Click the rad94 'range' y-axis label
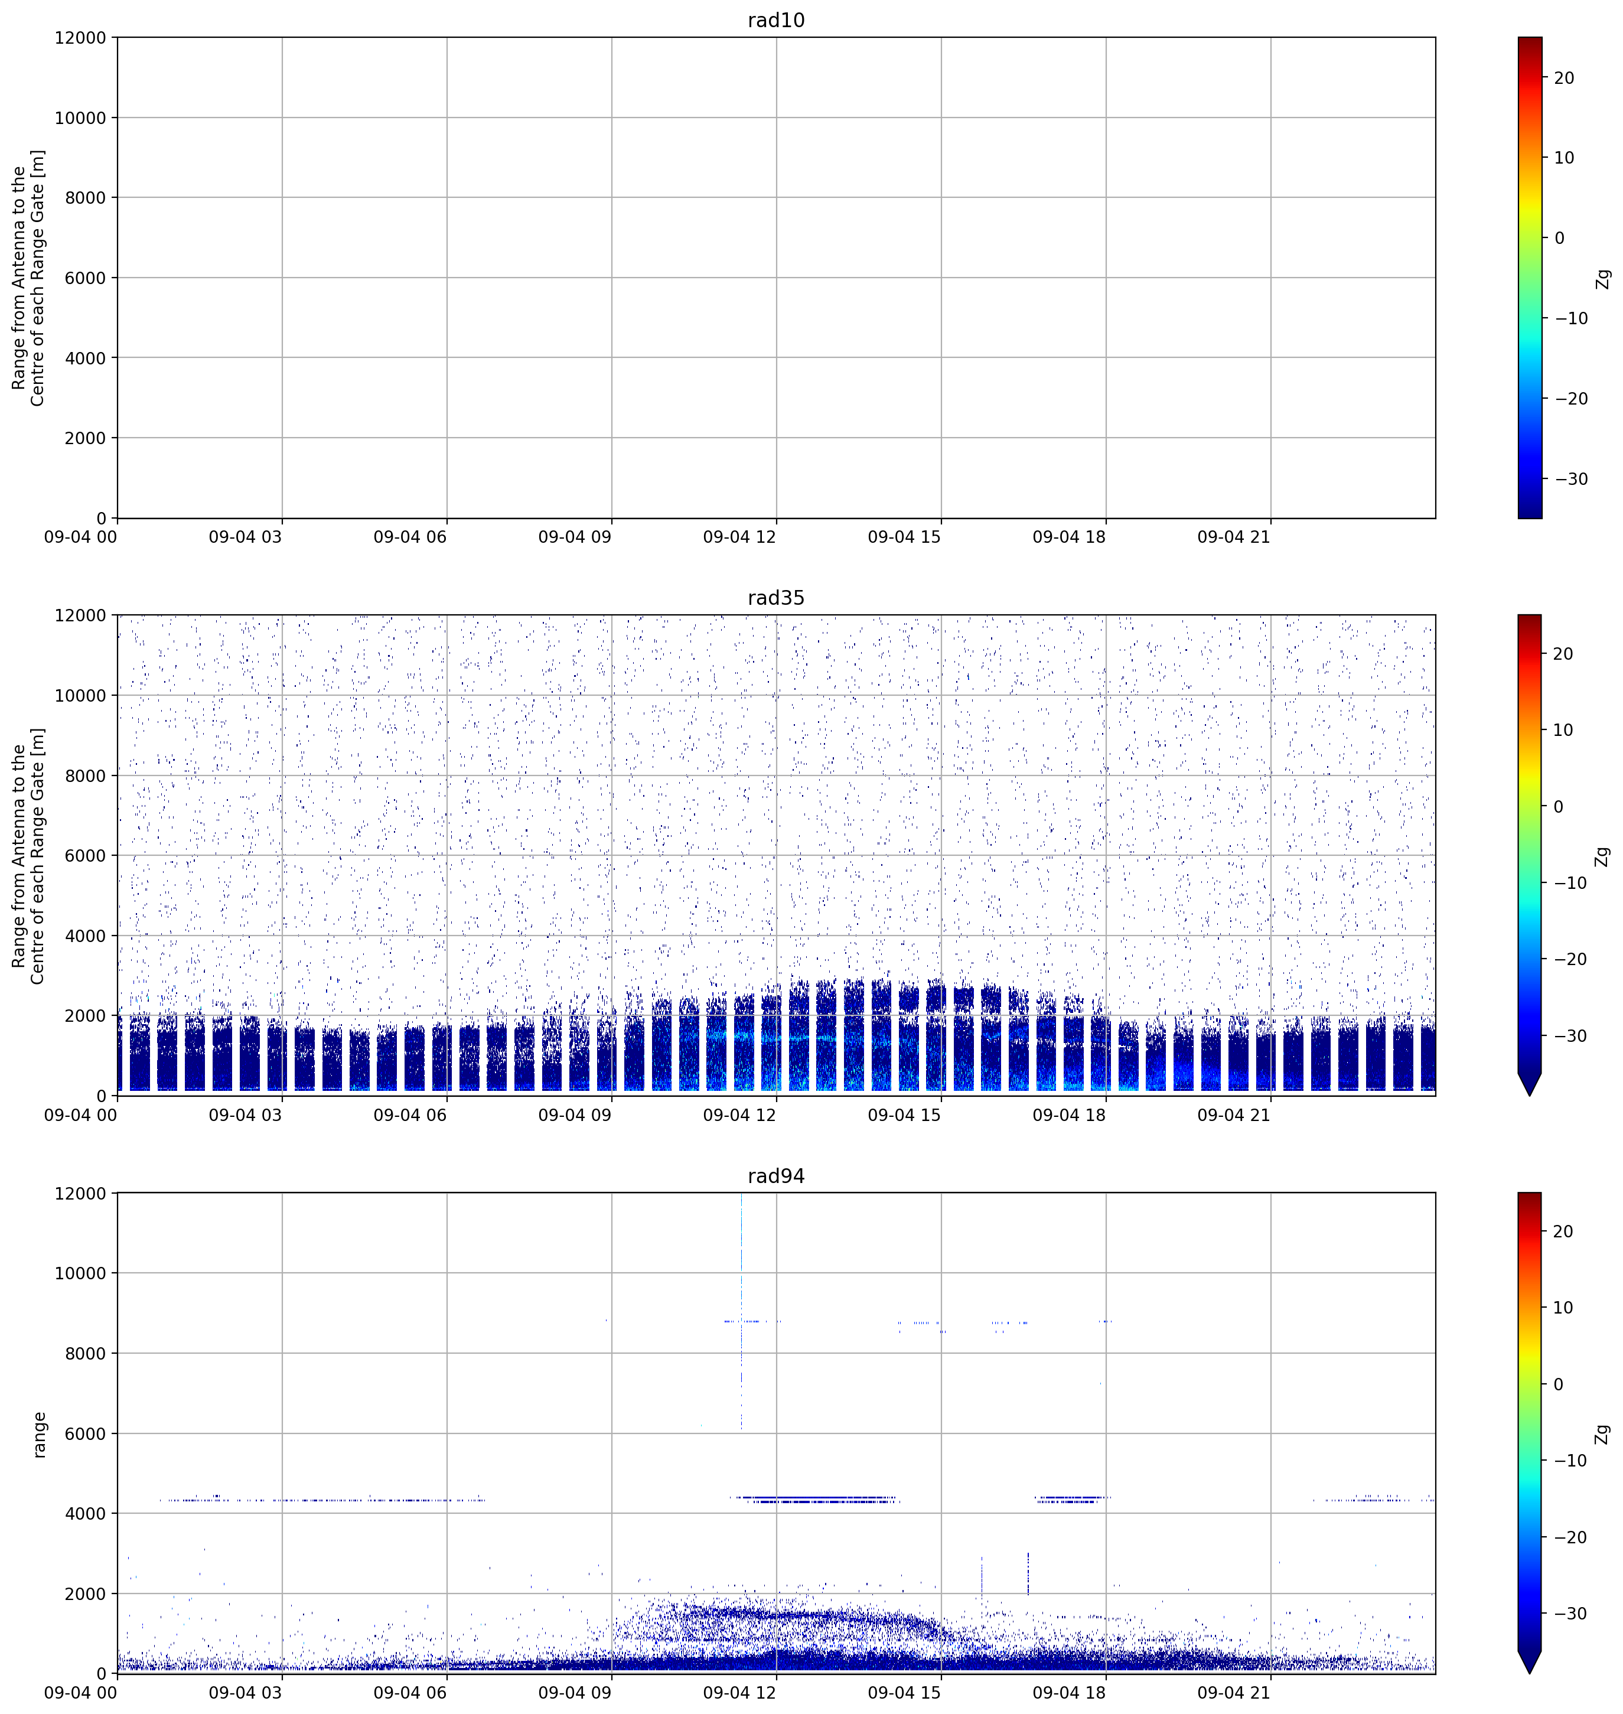 (39, 1435)
